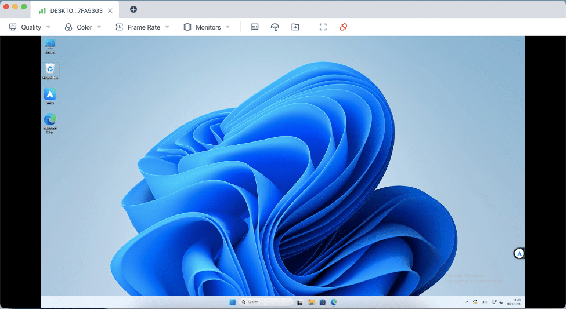The width and height of the screenshot is (567, 310).
Task: Close the DESKTO...7FA53G3 tab
Action: tap(110, 10)
